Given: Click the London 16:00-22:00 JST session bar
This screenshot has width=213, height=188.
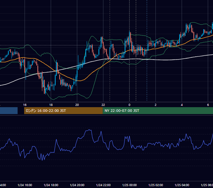Looking at the screenshot, I should tap(63, 111).
